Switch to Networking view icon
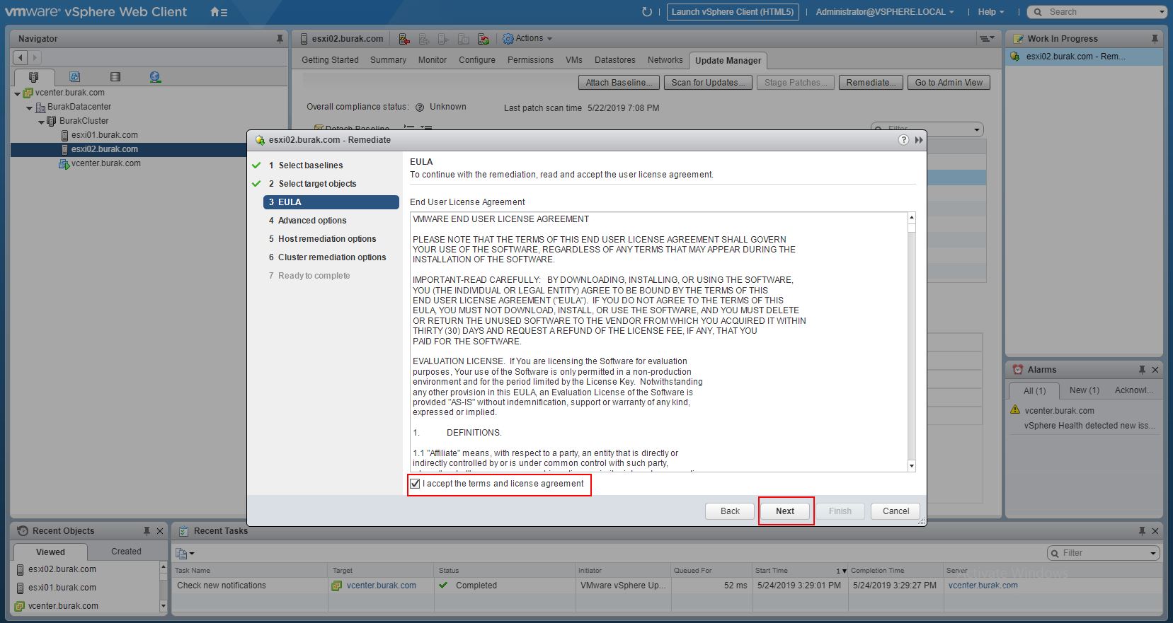The image size is (1173, 623). tap(156, 77)
